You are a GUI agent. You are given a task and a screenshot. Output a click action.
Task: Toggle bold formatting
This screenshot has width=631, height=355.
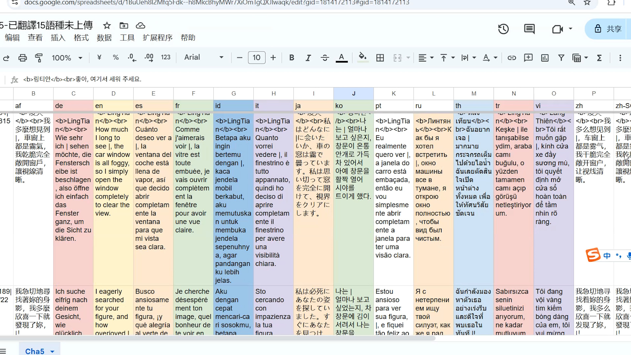(x=292, y=58)
